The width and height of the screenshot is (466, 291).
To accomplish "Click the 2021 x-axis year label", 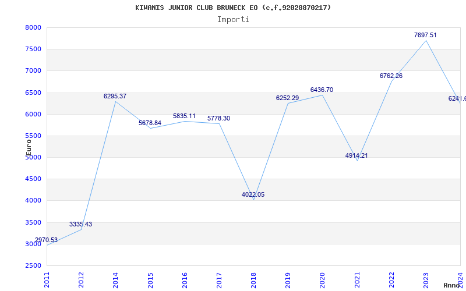I will (x=357, y=280).
